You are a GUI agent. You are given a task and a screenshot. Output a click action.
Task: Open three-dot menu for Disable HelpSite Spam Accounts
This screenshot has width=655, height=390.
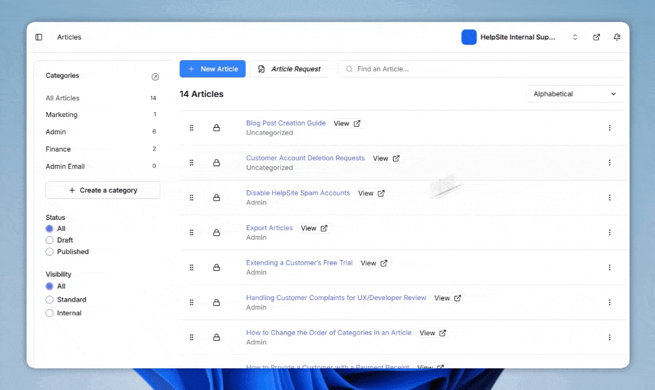coord(610,198)
